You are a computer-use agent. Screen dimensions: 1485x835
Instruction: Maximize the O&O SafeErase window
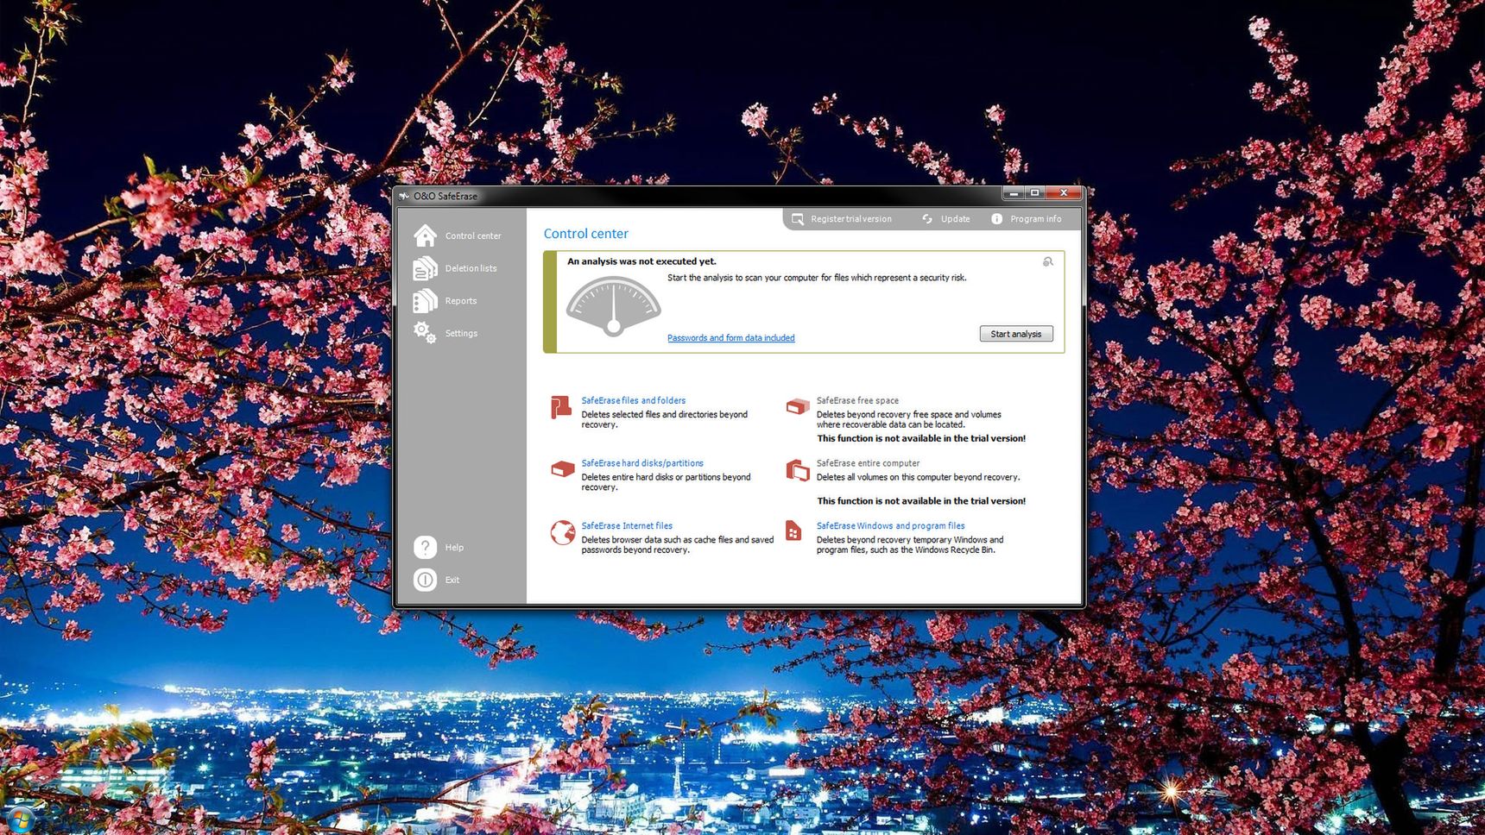point(1034,193)
